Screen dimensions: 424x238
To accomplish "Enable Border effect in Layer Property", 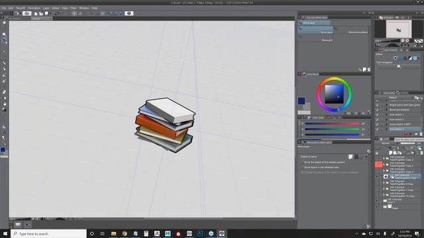I will pyautogui.click(x=395, y=58).
